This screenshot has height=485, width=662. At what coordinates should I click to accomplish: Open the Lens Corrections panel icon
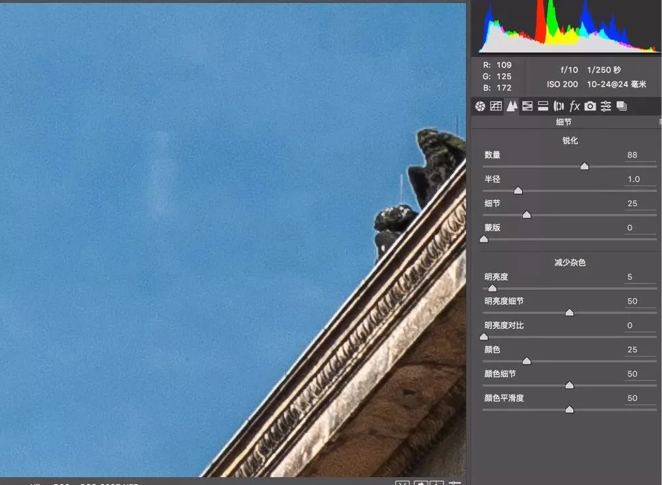pos(559,107)
